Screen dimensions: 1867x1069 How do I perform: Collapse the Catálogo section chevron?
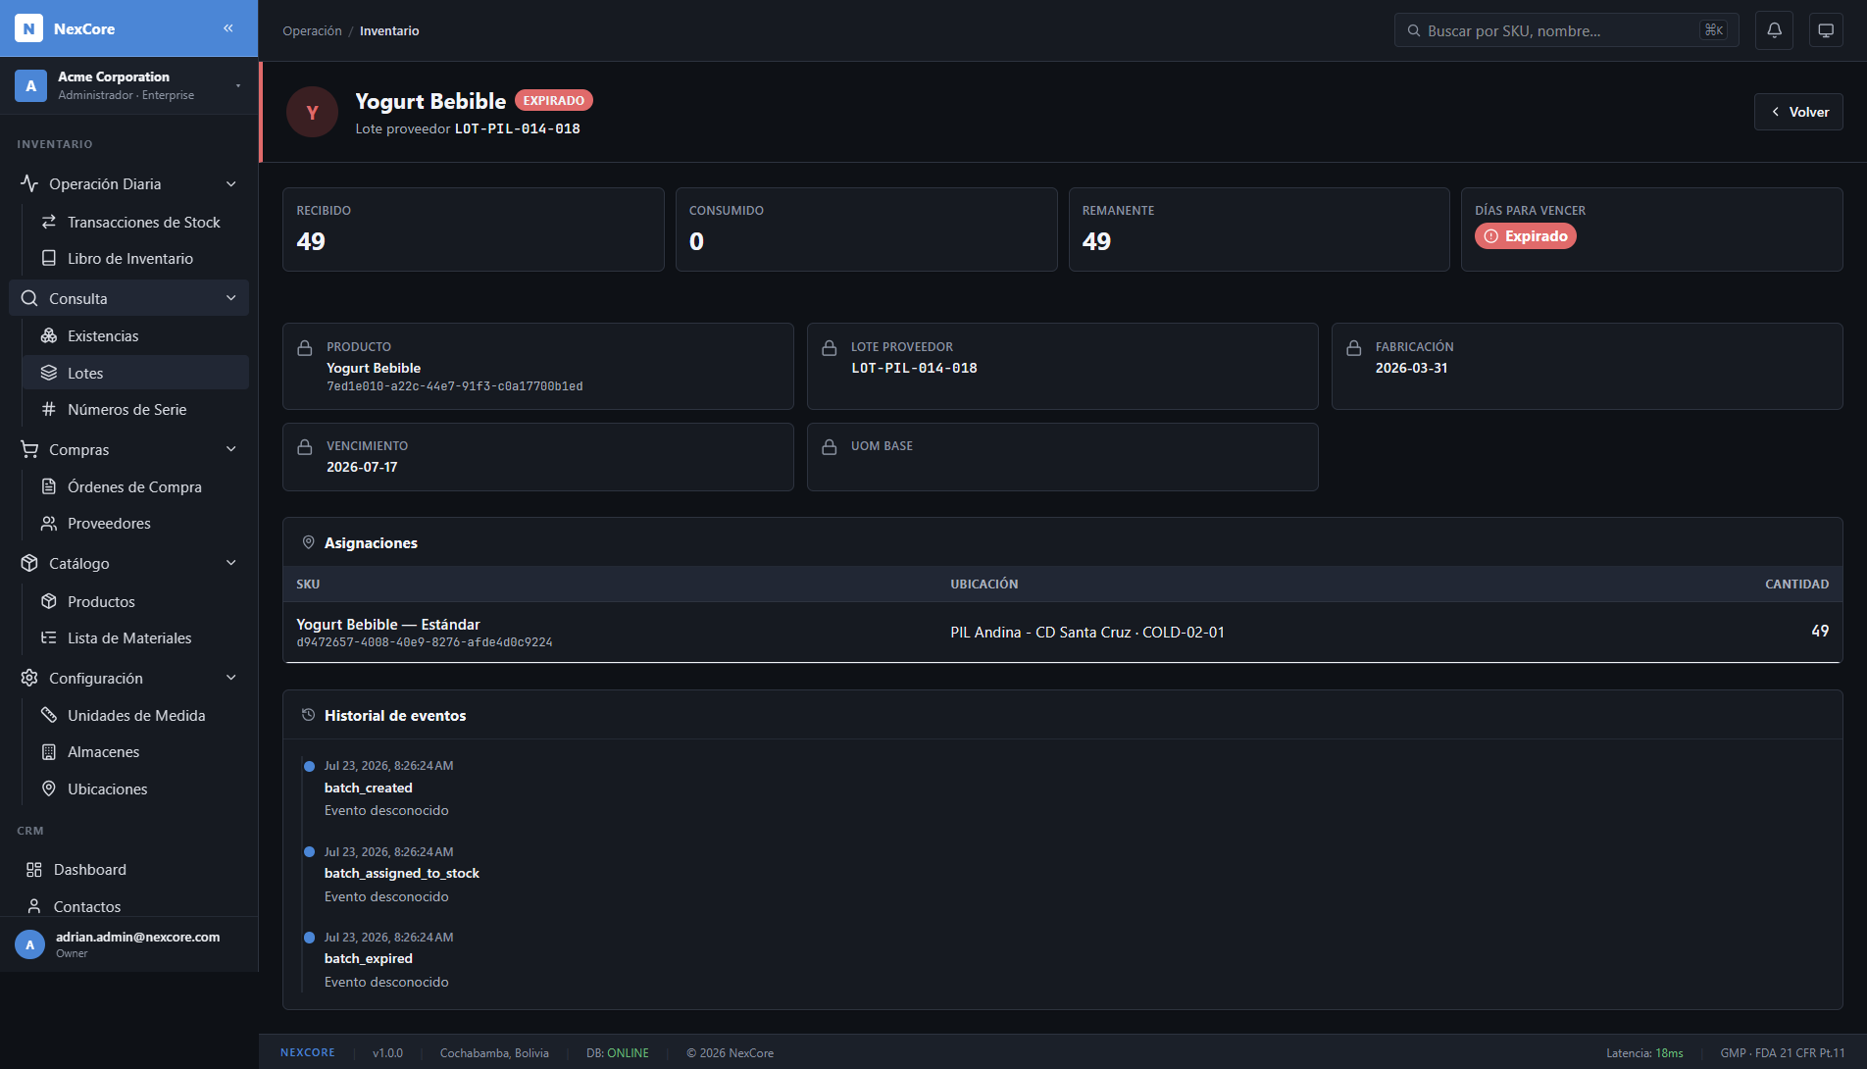click(231, 564)
